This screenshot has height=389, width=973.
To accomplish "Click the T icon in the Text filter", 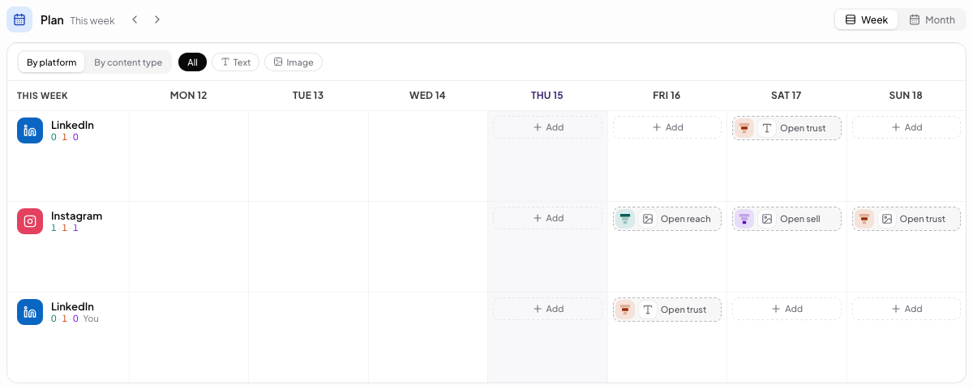I will point(225,62).
